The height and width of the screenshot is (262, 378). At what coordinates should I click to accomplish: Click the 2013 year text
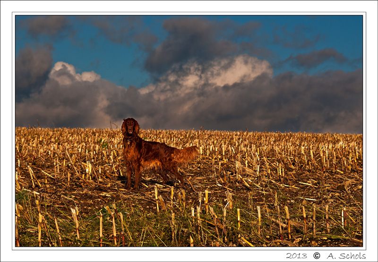pos(297,256)
